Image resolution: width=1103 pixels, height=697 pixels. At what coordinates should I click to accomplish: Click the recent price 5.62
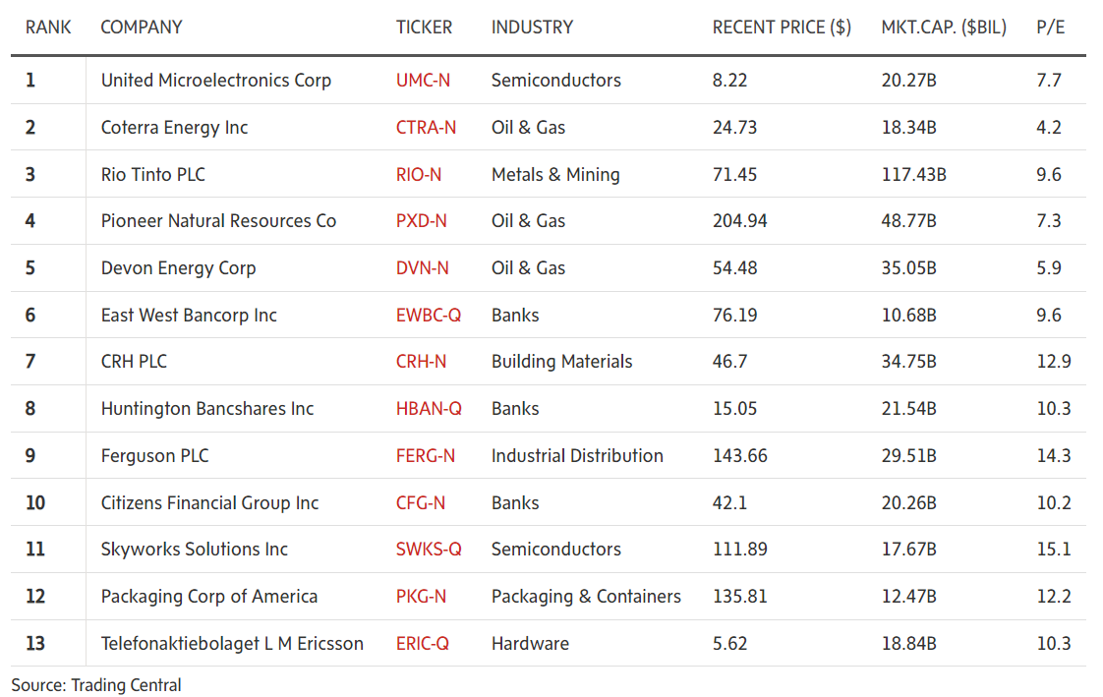point(729,644)
